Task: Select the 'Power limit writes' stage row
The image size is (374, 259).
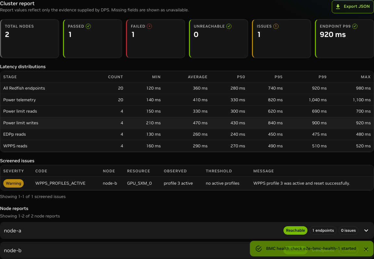Action: point(187,123)
